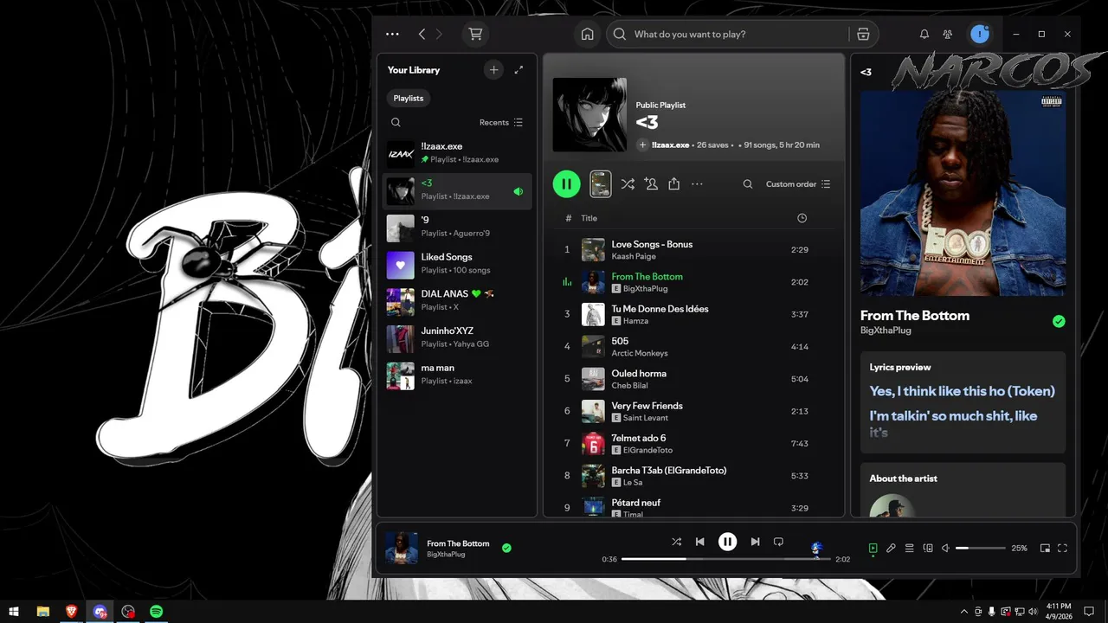Open '9 playlist by Aguerro'9
This screenshot has width=1108, height=623.
click(457, 227)
